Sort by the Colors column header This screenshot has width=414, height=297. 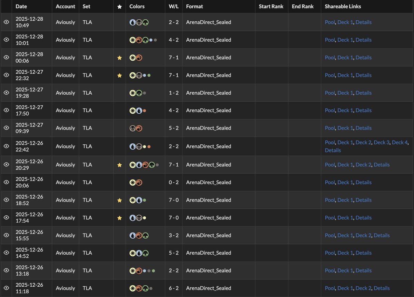point(137,7)
